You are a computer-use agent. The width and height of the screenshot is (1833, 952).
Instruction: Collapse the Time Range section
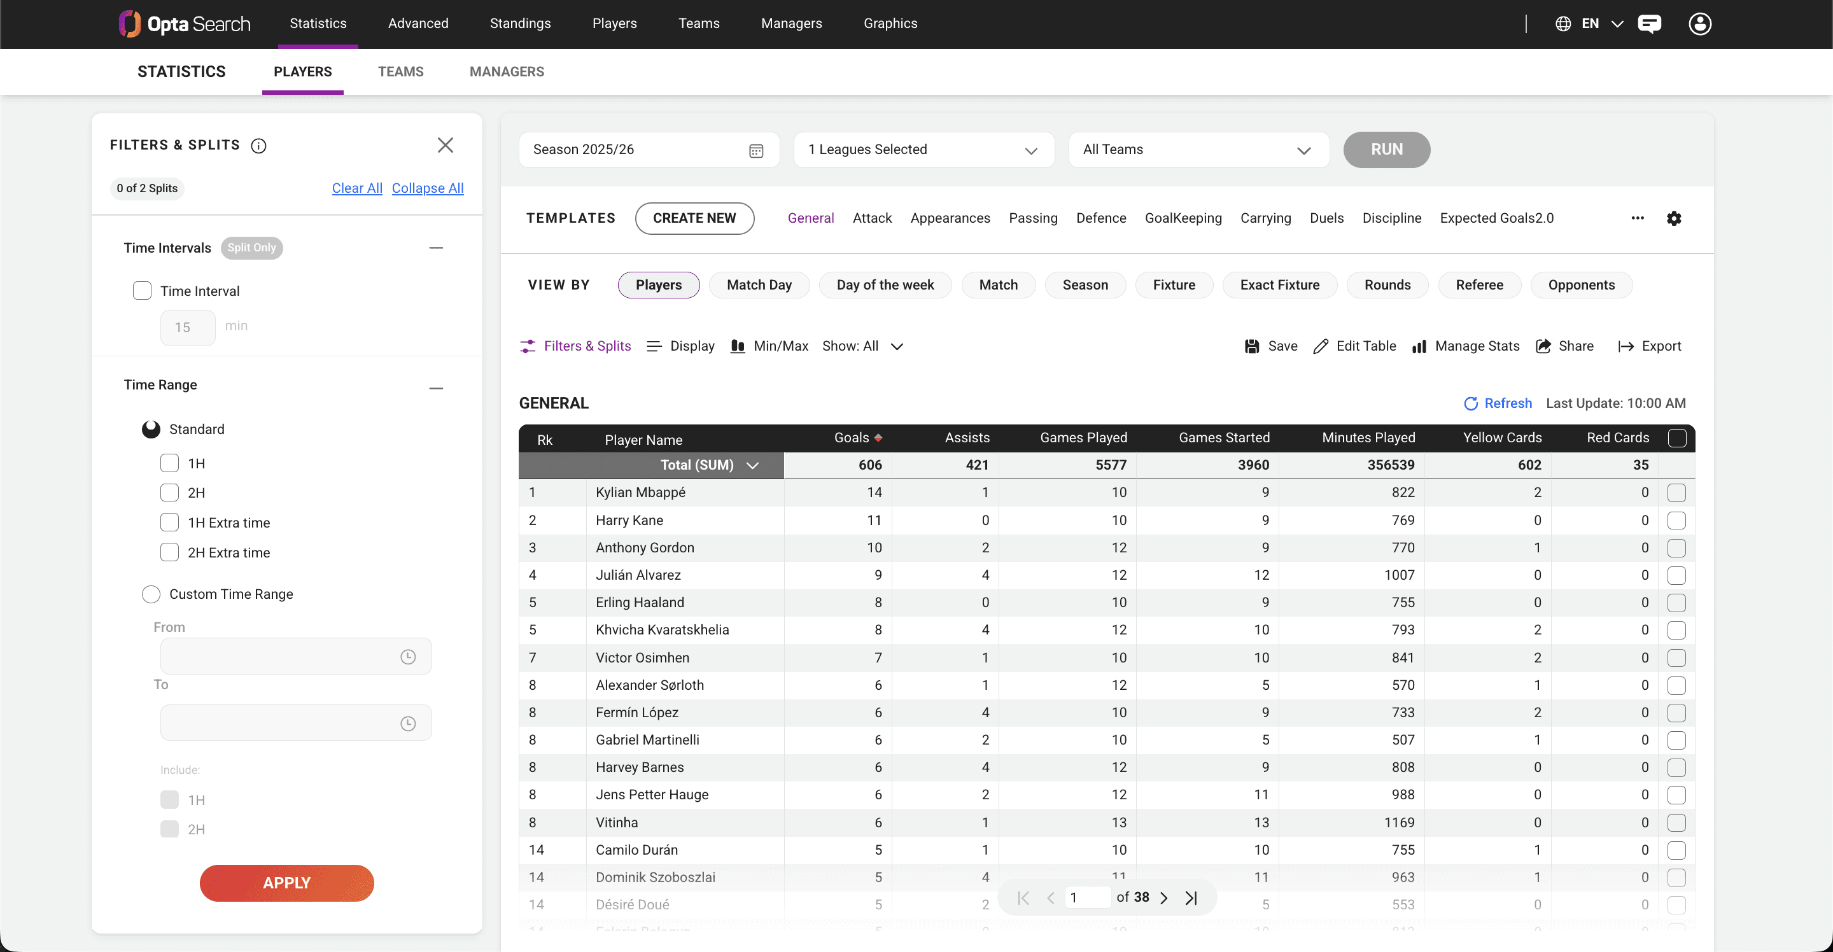click(436, 388)
